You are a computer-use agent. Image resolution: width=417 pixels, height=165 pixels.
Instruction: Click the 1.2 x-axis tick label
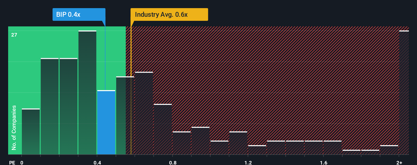(x=248, y=162)
